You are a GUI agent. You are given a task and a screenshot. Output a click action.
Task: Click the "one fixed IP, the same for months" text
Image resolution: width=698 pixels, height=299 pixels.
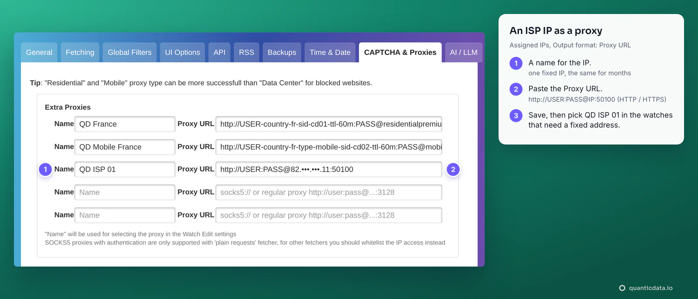pos(580,73)
